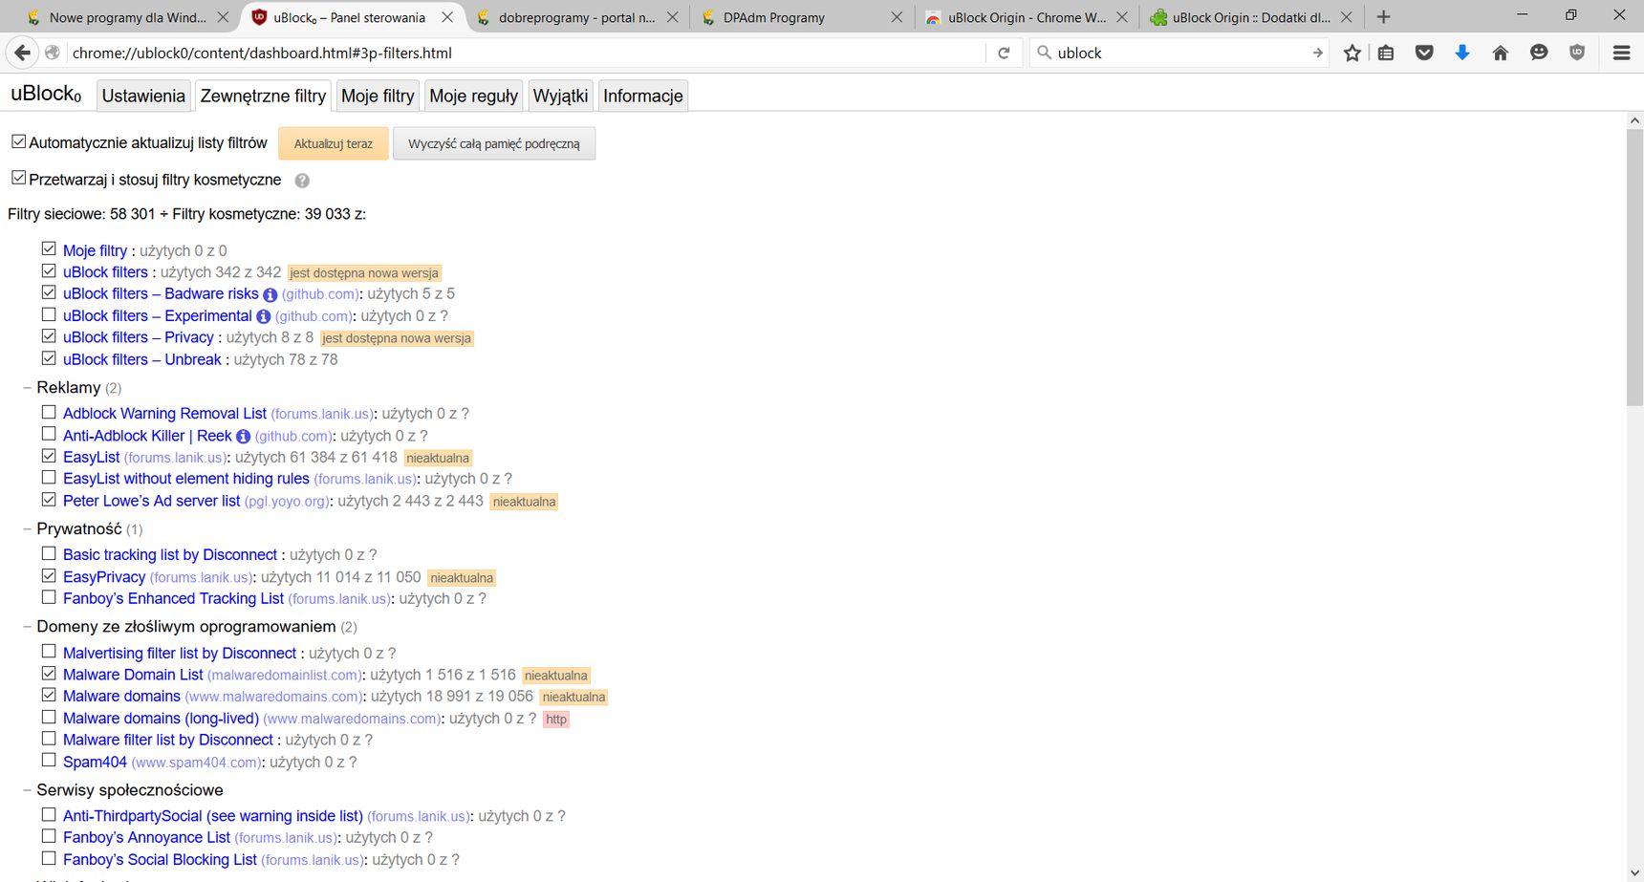1644x882 pixels.
Task: Click the info icon next to Experimental
Action: click(x=264, y=316)
